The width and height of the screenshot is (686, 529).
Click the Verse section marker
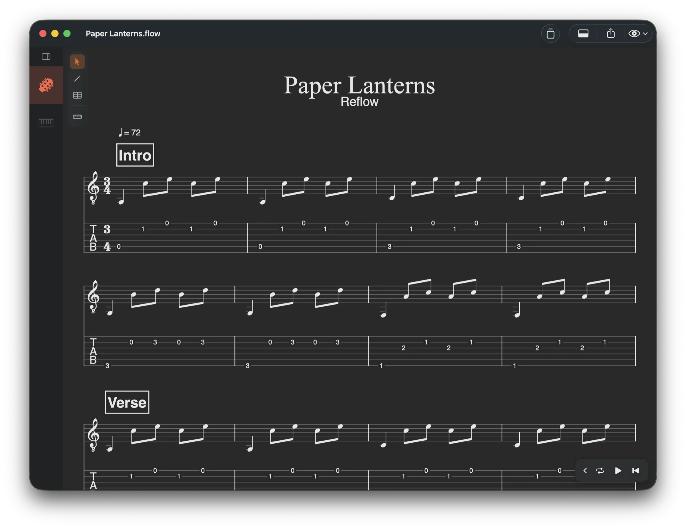coord(127,402)
